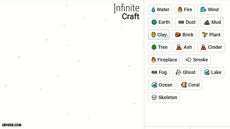Viewport: 230px width, 129px height.
Task: Click the Earth globe icon
Action: click(x=154, y=22)
